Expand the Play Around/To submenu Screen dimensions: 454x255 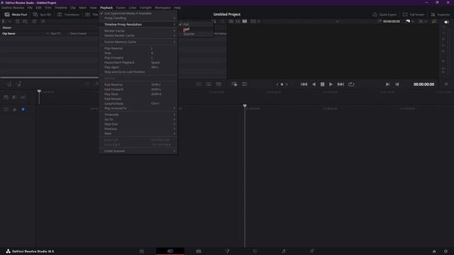pyautogui.click(x=138, y=108)
